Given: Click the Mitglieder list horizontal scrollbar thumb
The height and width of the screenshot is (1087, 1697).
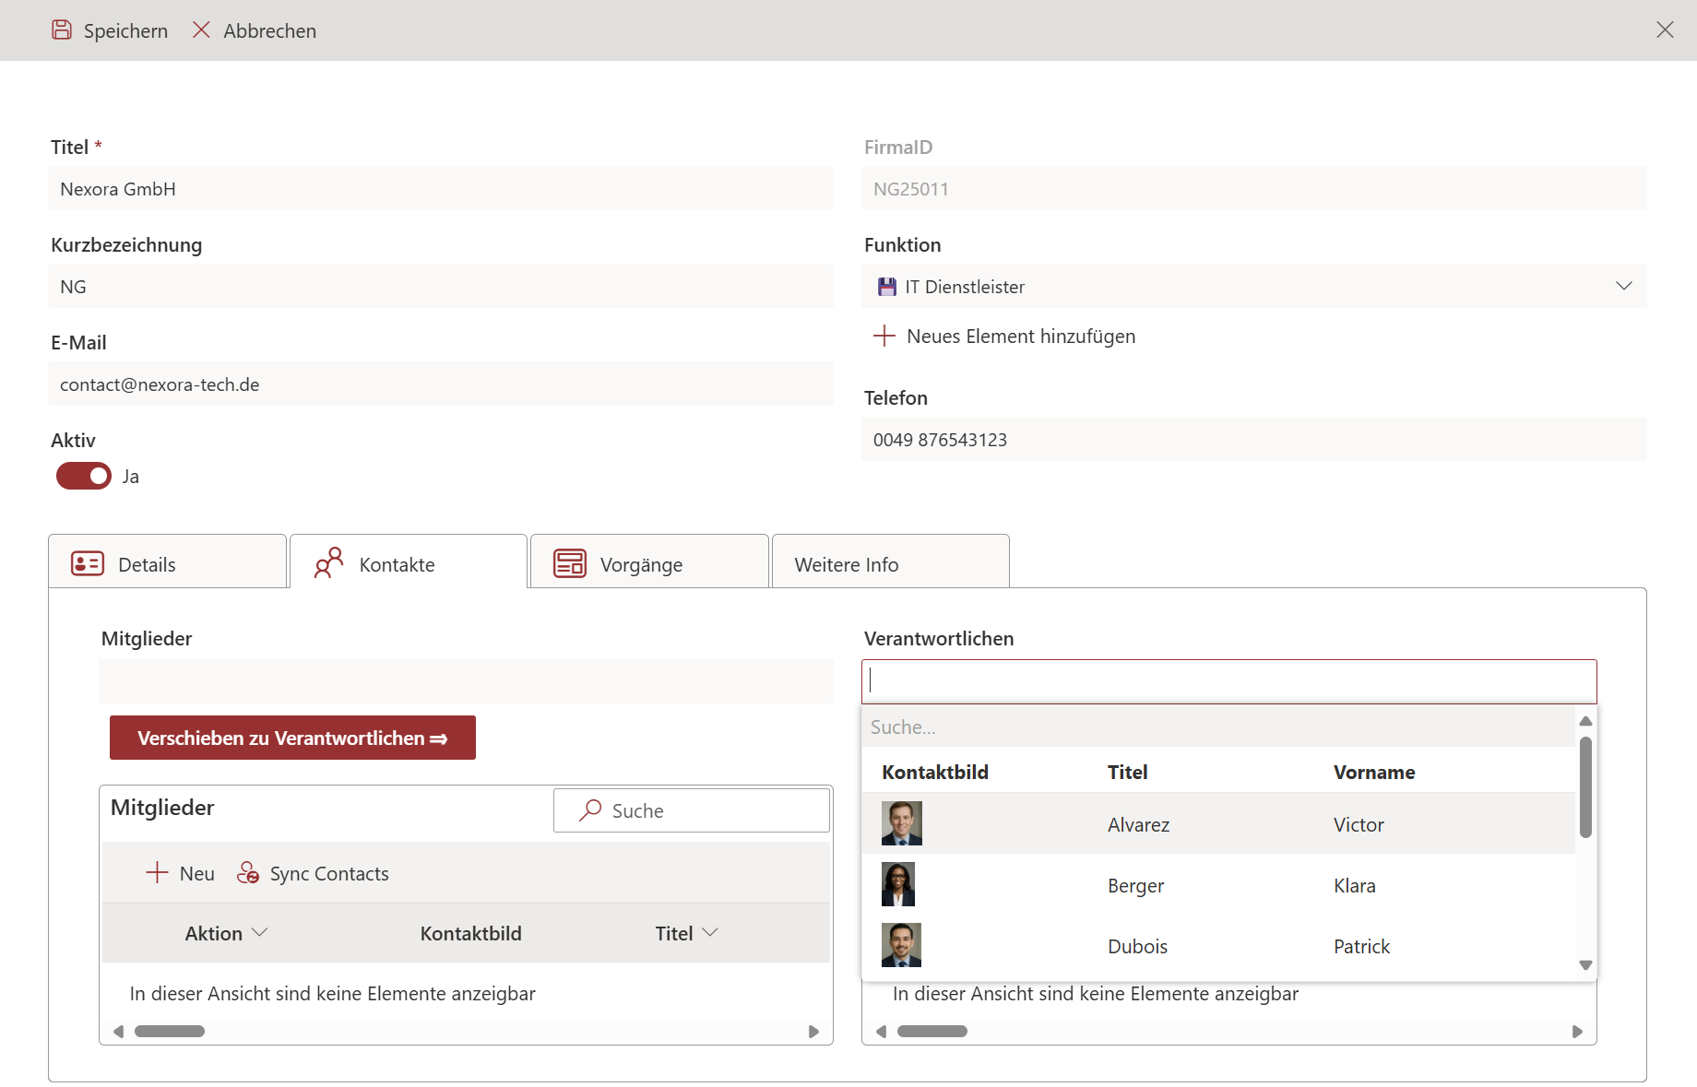Looking at the screenshot, I should pyautogui.click(x=170, y=1032).
